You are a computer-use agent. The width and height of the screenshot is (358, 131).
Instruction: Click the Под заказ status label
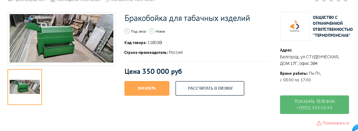[139, 31]
